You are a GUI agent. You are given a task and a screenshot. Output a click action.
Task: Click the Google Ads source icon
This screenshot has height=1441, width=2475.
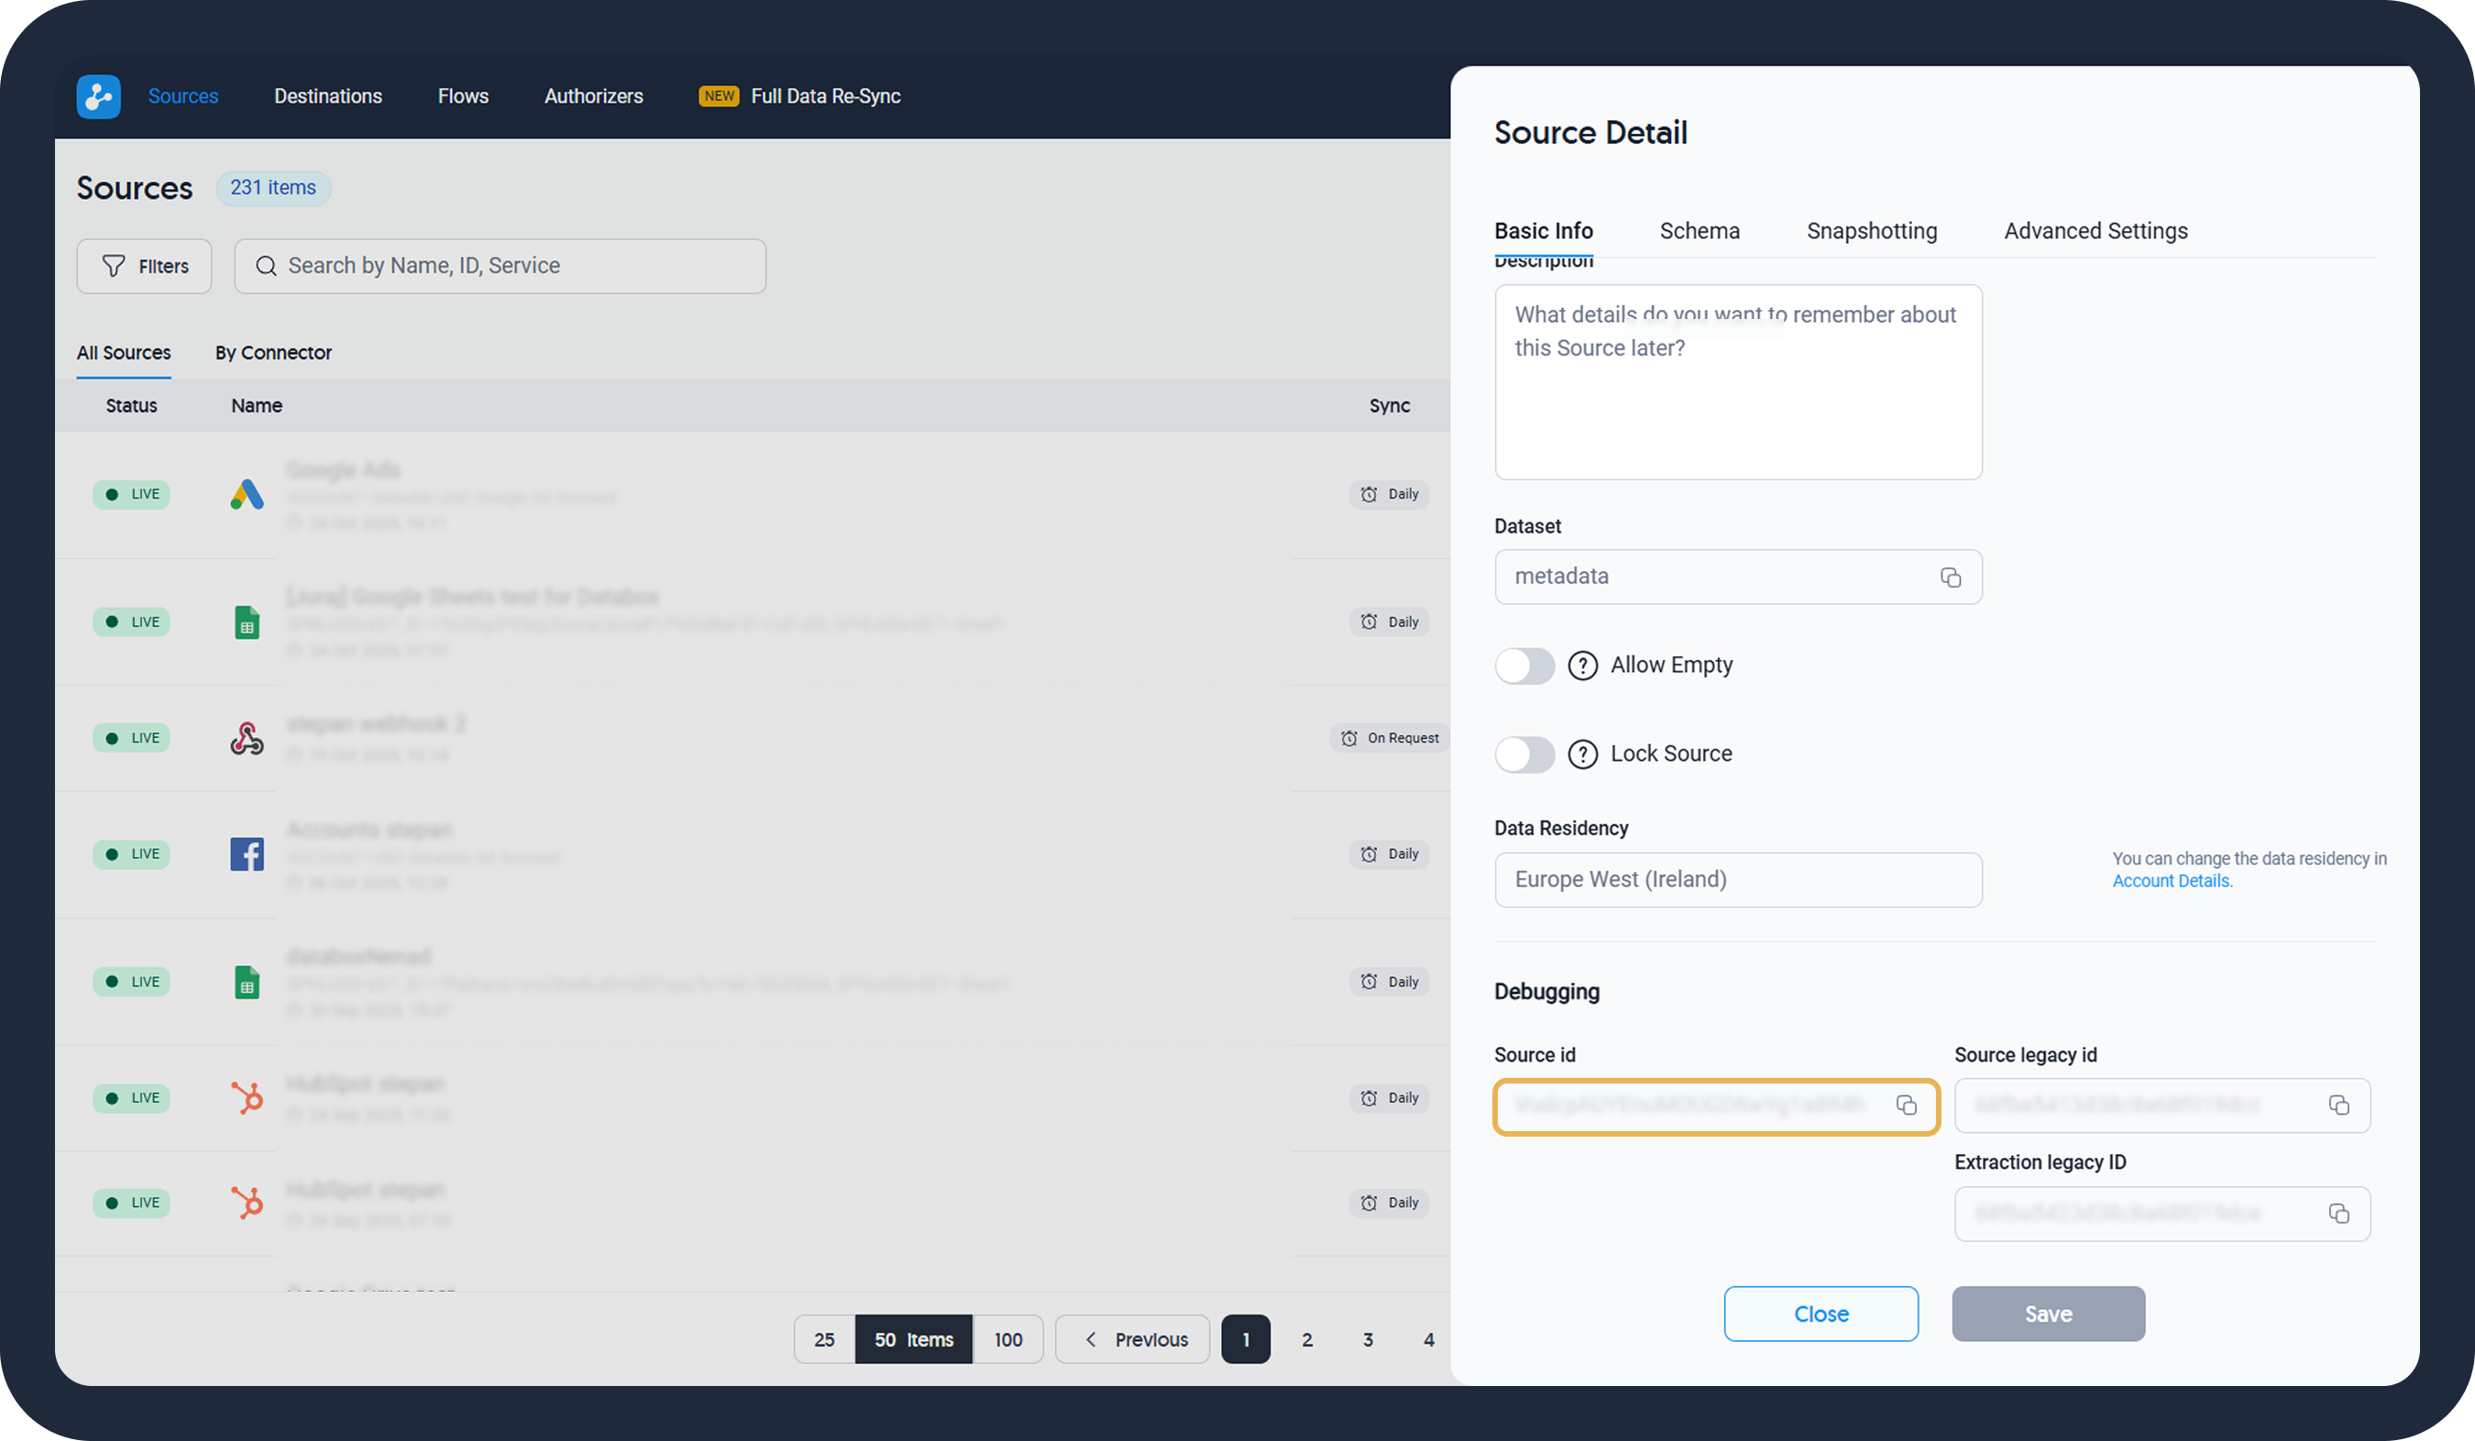point(247,494)
